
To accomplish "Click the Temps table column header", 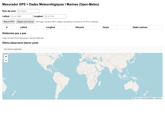I will point(106,27).
